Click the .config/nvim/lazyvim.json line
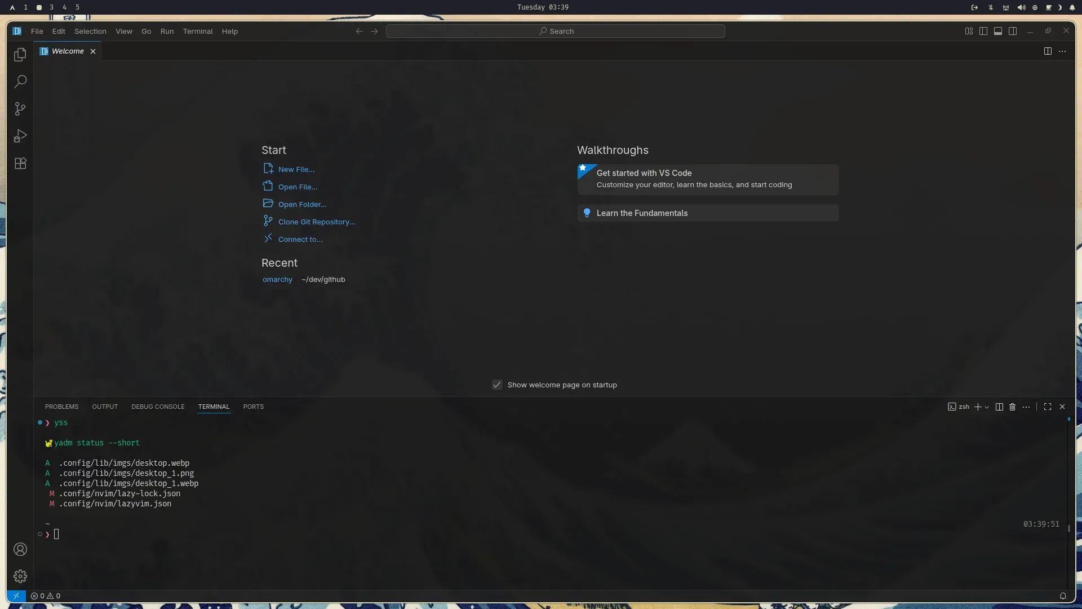 pyautogui.click(x=115, y=504)
